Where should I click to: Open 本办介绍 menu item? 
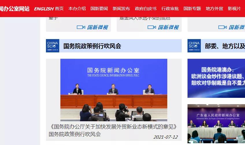[x=77, y=9]
